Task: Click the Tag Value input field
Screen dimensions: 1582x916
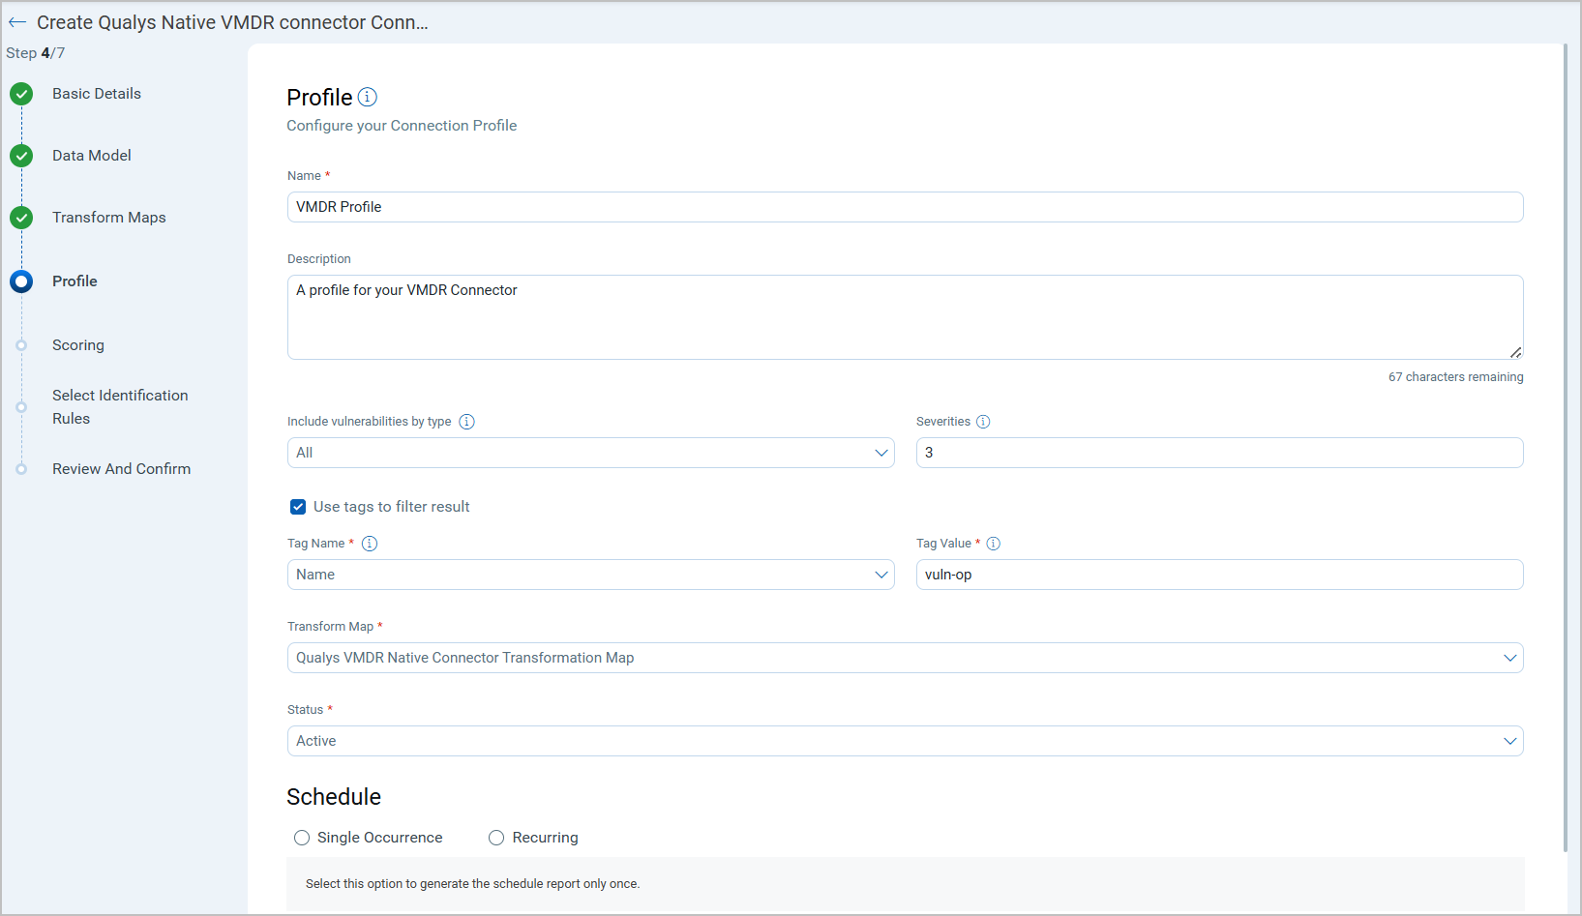Action: [x=1219, y=575]
